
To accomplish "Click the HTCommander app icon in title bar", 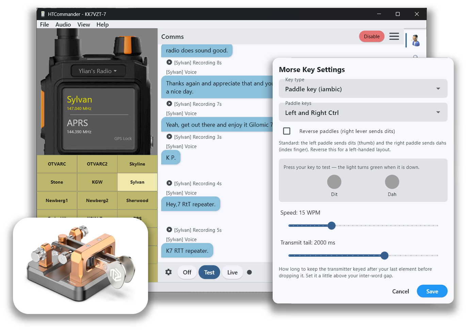I will [43, 14].
